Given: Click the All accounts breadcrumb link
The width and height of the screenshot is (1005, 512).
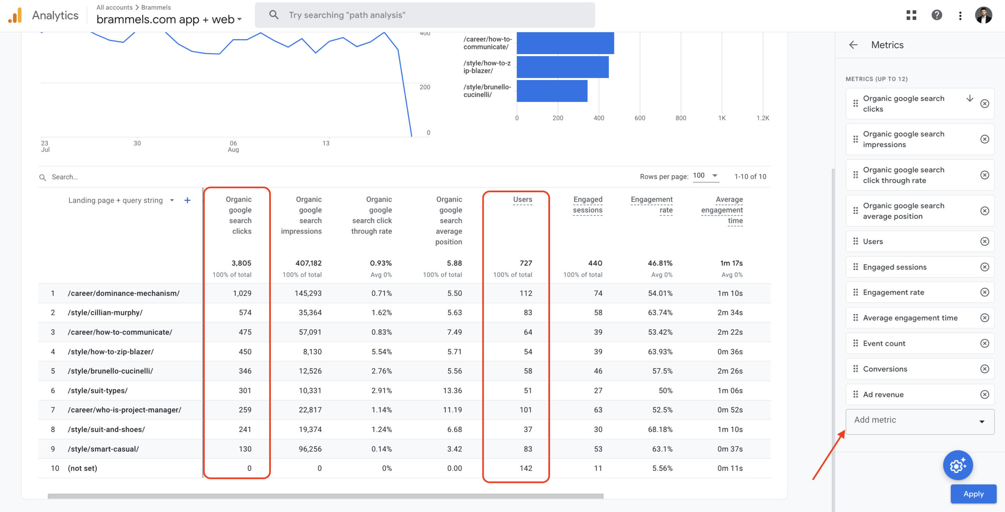Looking at the screenshot, I should (x=114, y=7).
